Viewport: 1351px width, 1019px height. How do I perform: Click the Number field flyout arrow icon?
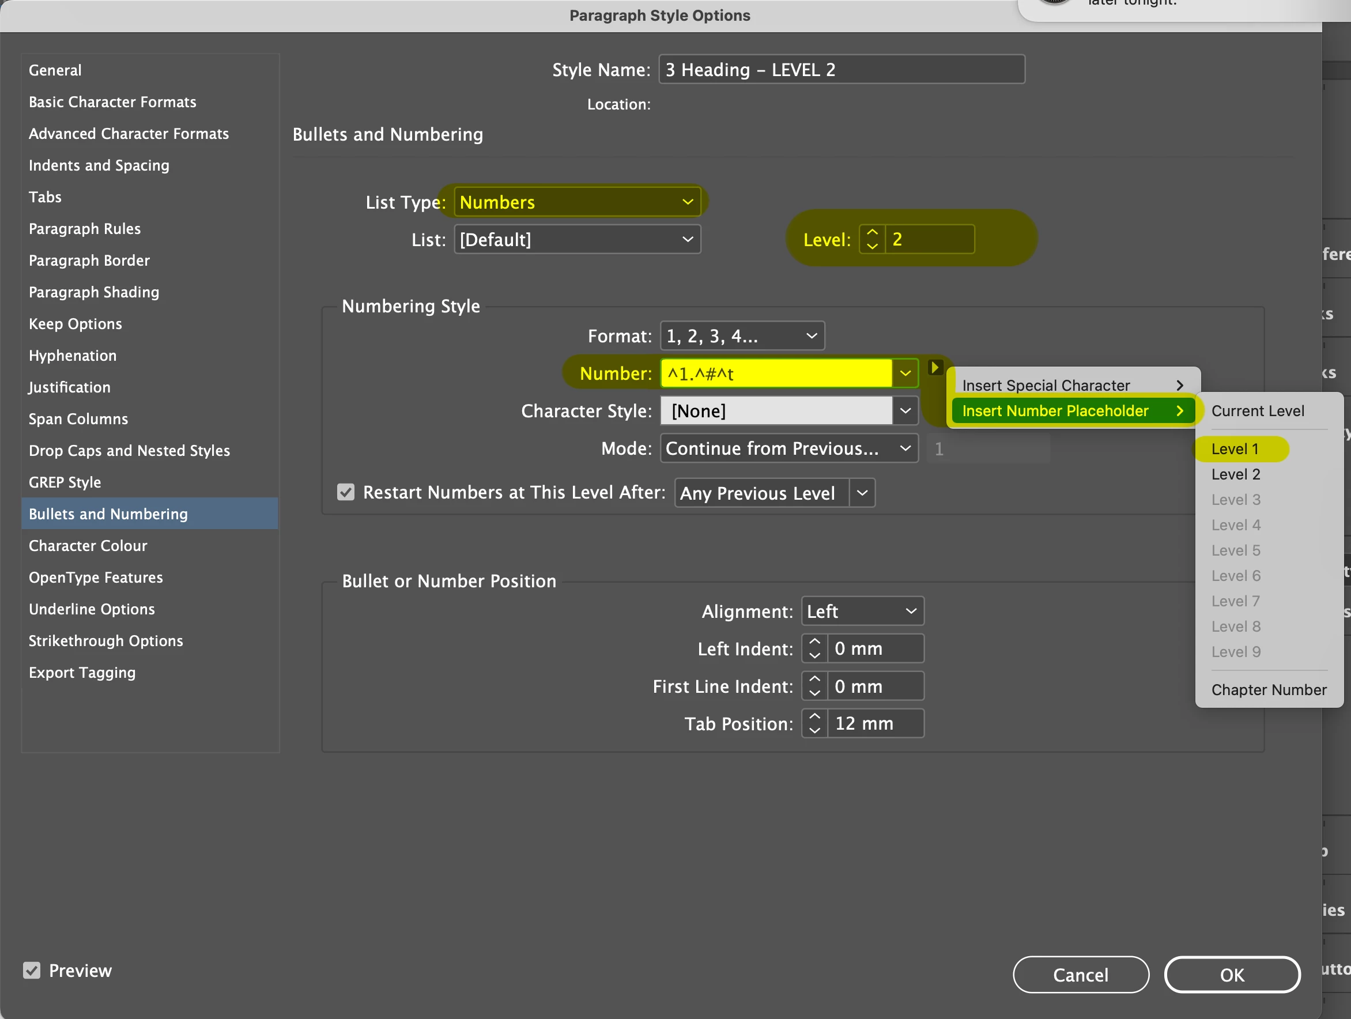tap(934, 368)
